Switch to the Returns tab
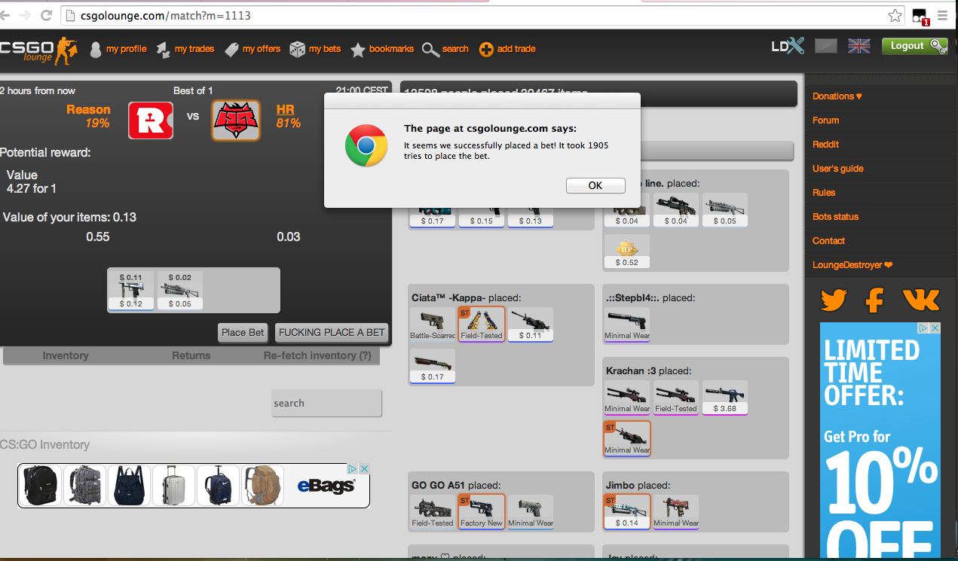 coord(191,355)
